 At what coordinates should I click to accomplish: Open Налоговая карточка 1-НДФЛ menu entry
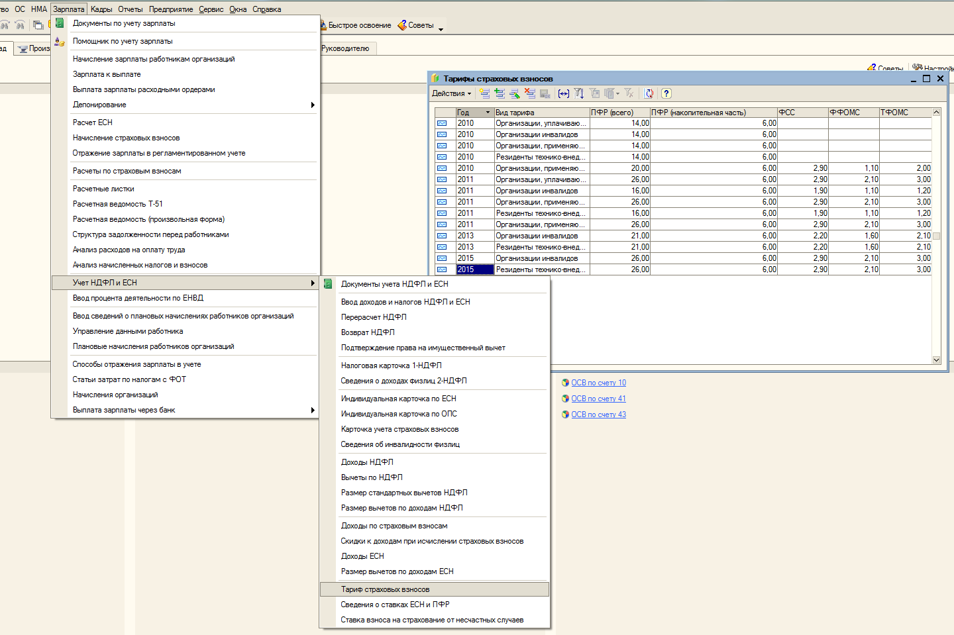tap(391, 366)
